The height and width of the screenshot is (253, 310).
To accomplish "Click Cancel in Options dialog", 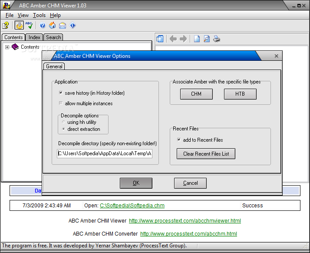I will [191, 183].
